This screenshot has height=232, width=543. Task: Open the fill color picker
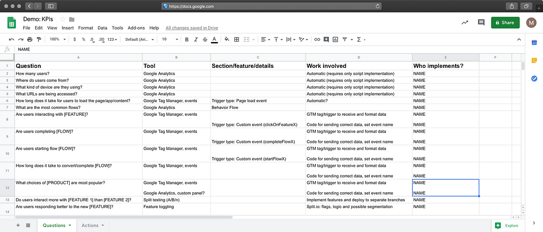pos(227,39)
